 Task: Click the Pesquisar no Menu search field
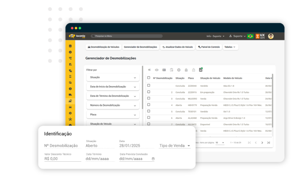[x=127, y=36]
